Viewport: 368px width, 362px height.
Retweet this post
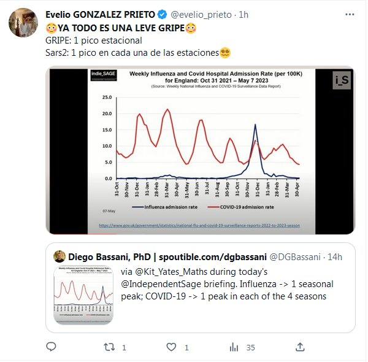pyautogui.click(x=109, y=347)
